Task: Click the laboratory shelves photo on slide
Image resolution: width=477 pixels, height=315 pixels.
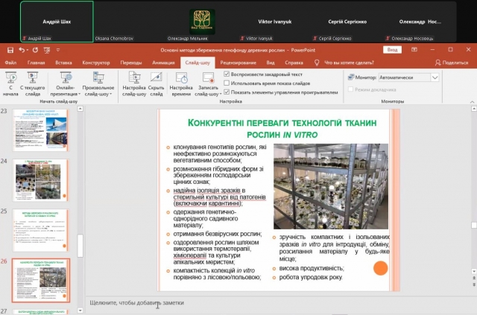Action: (x=331, y=186)
